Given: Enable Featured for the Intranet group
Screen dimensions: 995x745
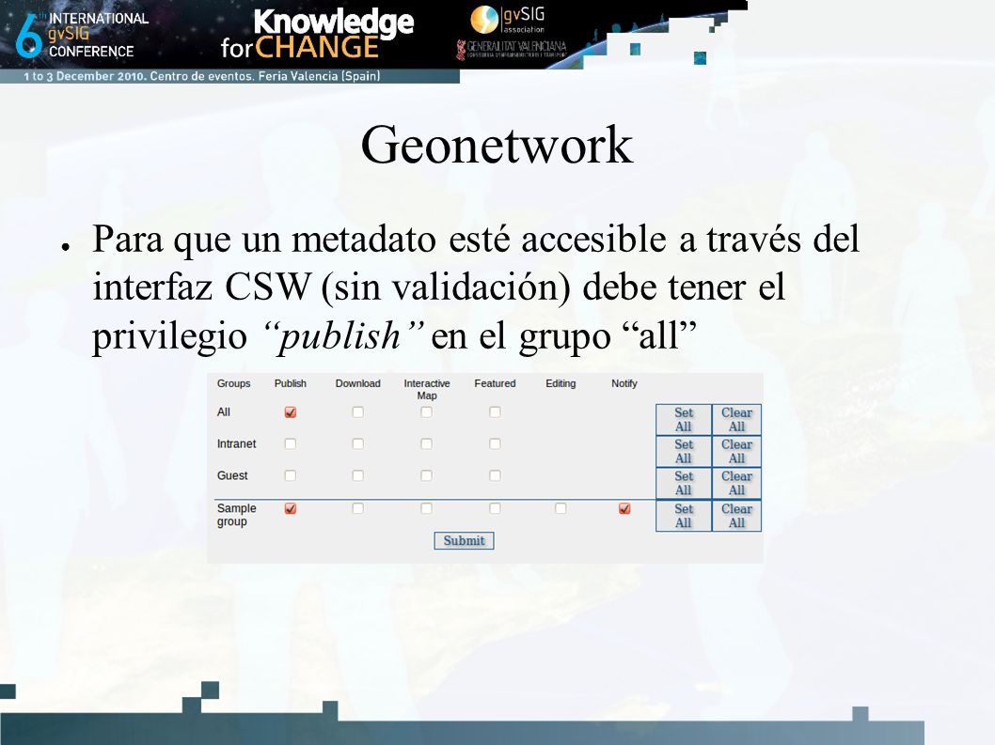Looking at the screenshot, I should [495, 443].
